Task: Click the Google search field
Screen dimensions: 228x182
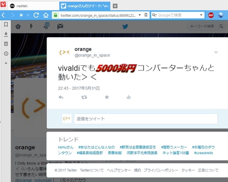Action: coord(178,15)
